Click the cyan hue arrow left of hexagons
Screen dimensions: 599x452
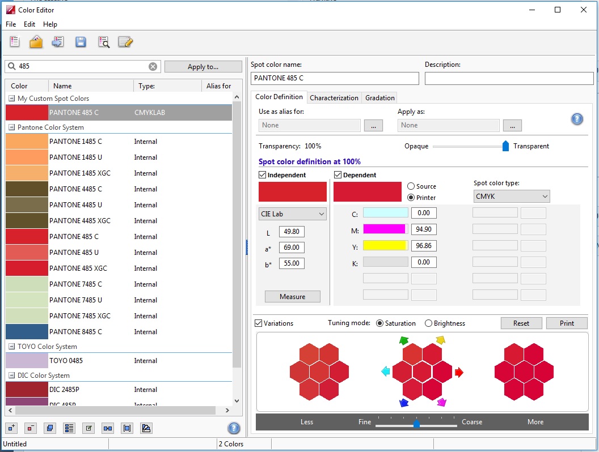[x=386, y=371]
